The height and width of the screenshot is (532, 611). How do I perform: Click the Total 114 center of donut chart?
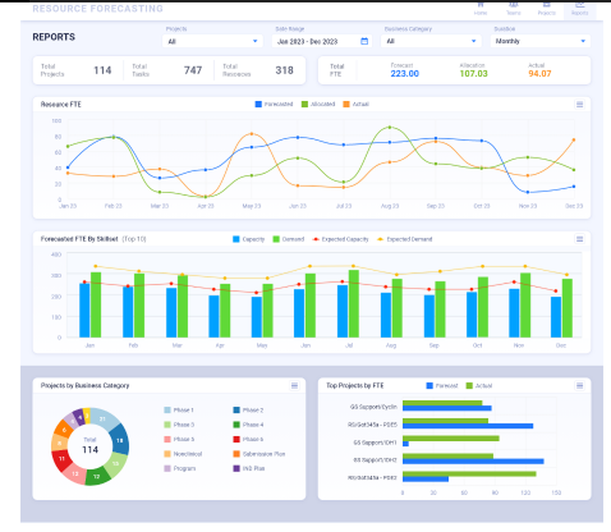coord(90,446)
